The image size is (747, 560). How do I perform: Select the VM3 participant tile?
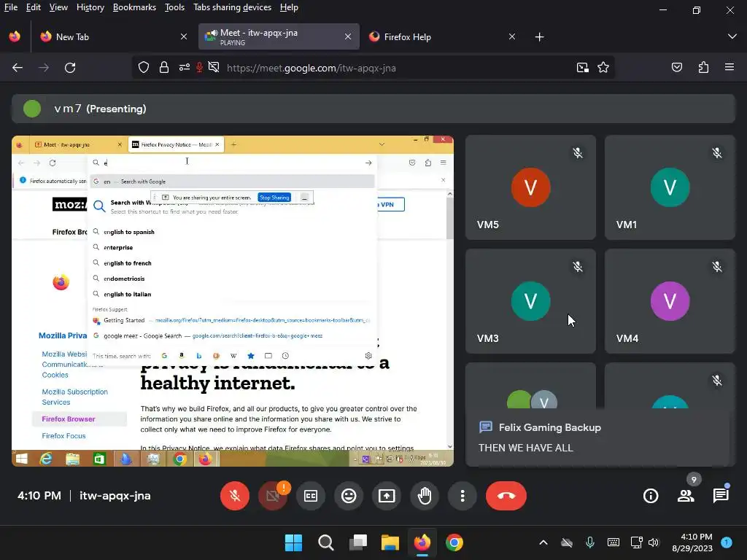tap(530, 301)
